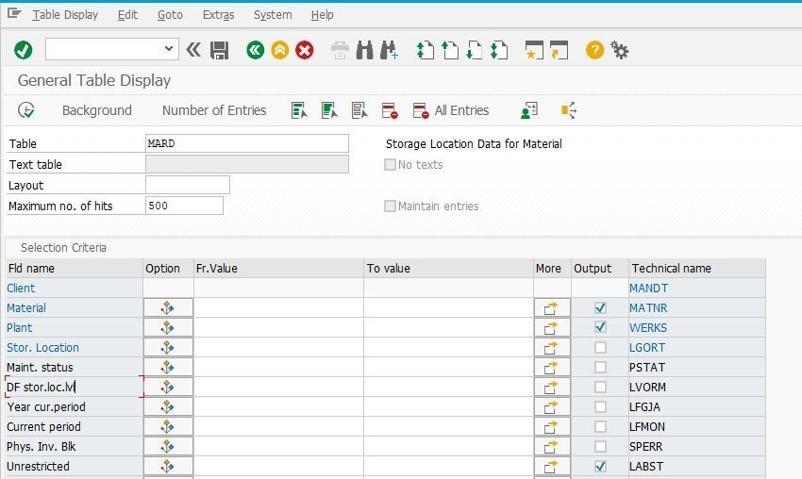
Task: Uncheck Output checkbox for LABST
Action: point(600,466)
